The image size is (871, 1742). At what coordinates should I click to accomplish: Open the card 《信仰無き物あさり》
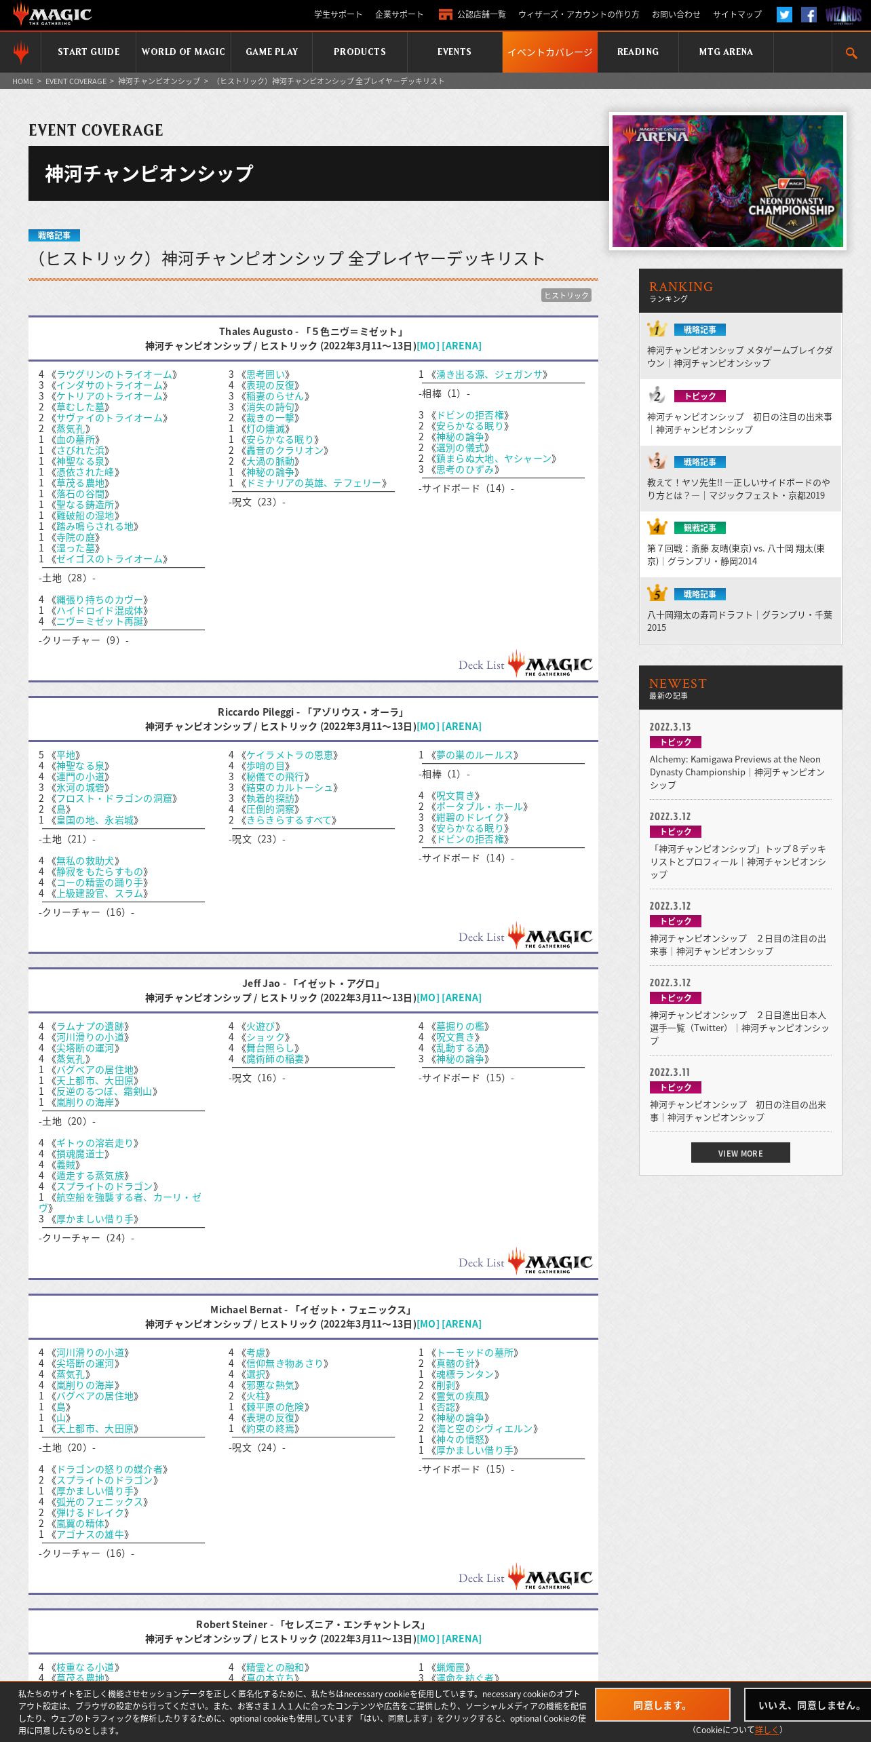(x=284, y=1363)
